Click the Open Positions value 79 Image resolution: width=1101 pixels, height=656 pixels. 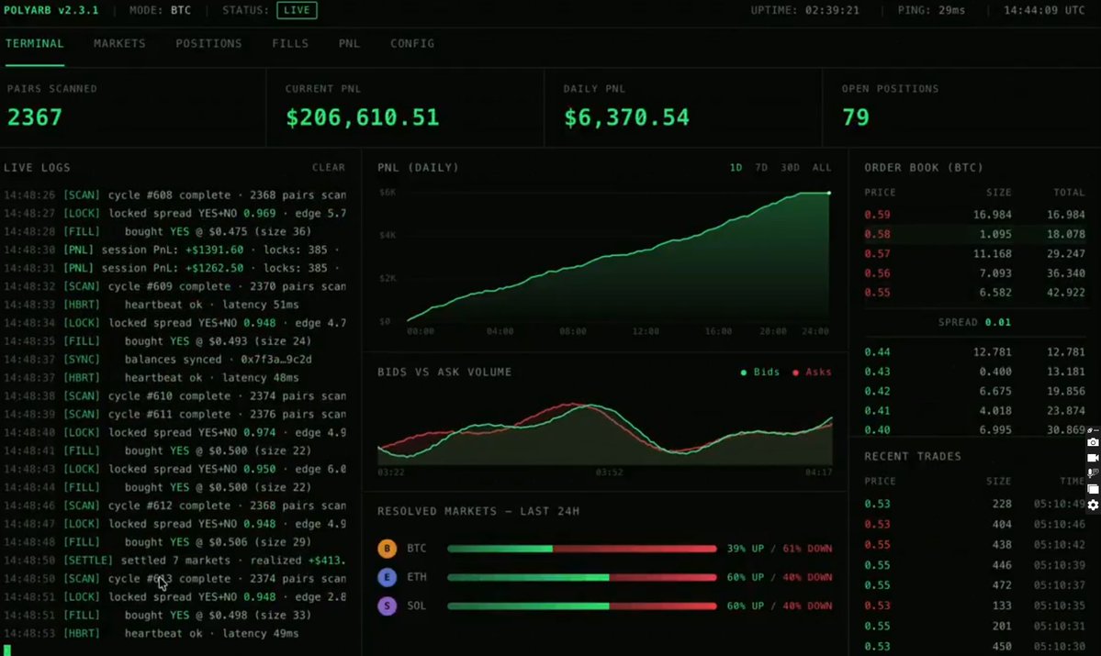pyautogui.click(x=855, y=117)
